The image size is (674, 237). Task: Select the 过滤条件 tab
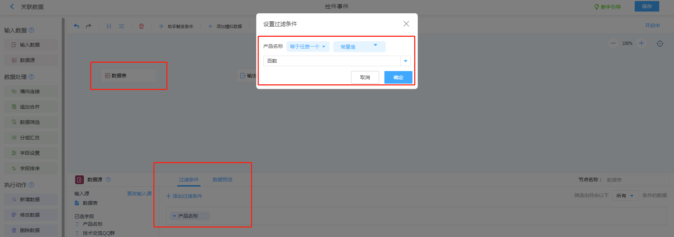(x=189, y=180)
